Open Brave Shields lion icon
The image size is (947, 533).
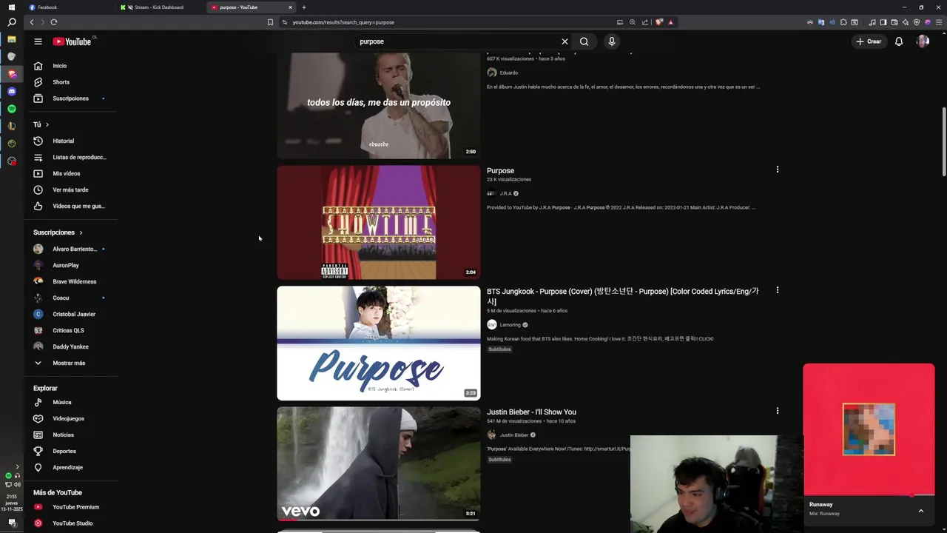coord(659,22)
